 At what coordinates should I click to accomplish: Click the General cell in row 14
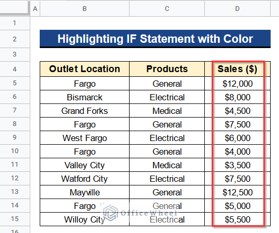167,206
